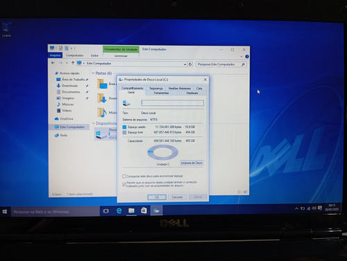Switch to the Cota tab
347x261 pixels.
tap(199, 89)
